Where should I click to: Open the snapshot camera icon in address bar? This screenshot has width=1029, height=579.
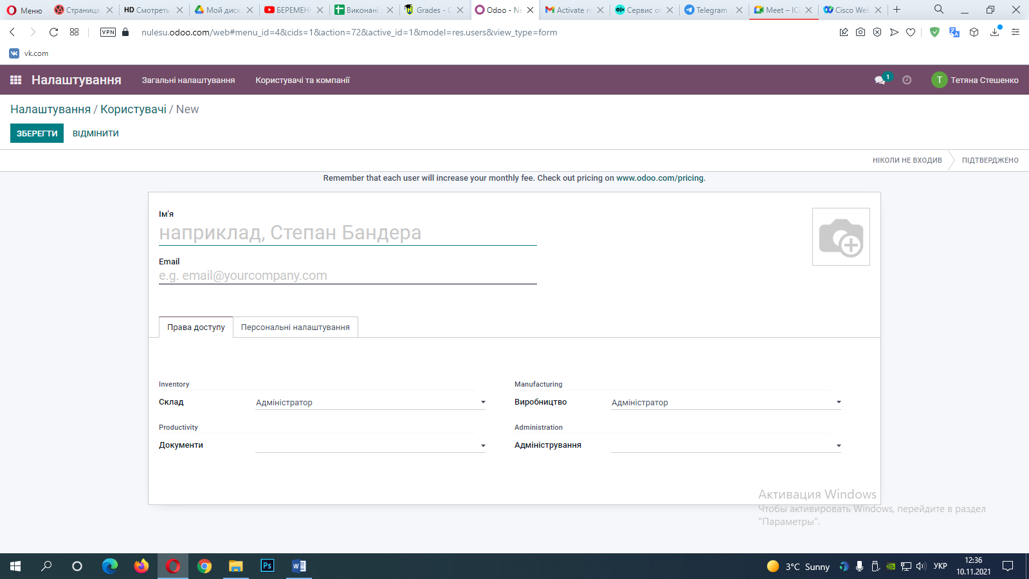tap(861, 32)
